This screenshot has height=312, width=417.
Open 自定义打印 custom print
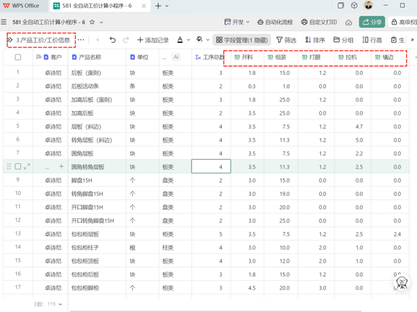(x=319, y=22)
